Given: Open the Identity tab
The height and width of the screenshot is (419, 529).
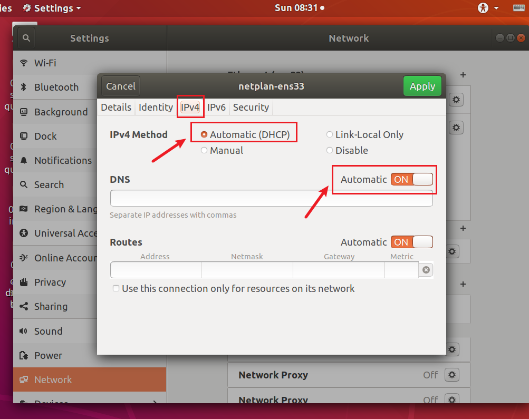Looking at the screenshot, I should click(x=156, y=107).
